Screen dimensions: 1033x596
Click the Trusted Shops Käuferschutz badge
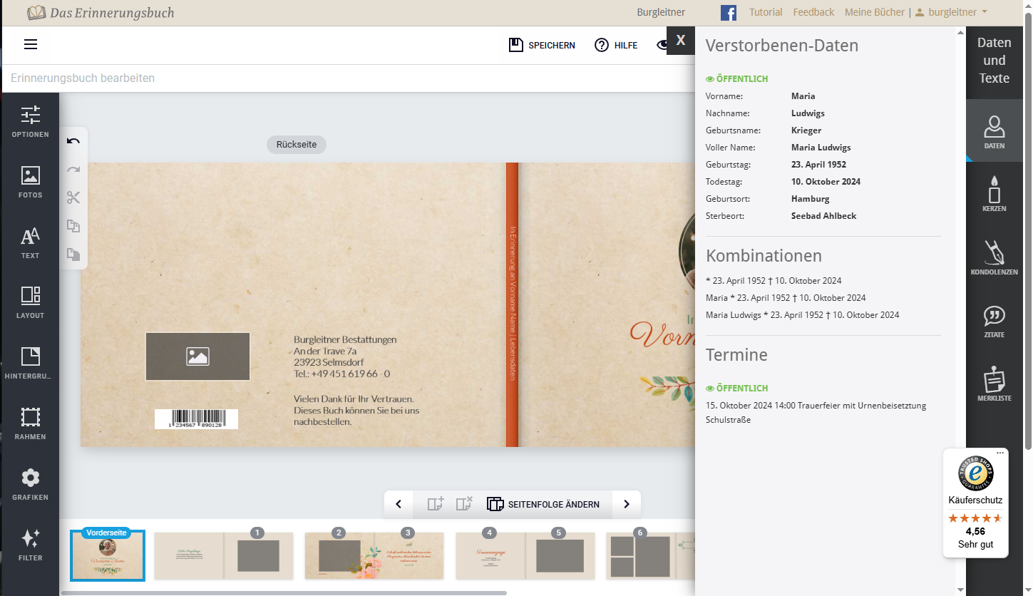coord(975,503)
